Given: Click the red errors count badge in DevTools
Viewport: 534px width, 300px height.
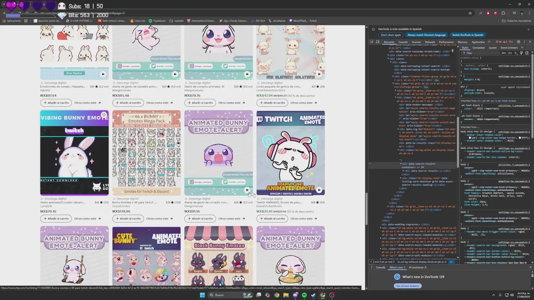Looking at the screenshot, I should 499,42.
